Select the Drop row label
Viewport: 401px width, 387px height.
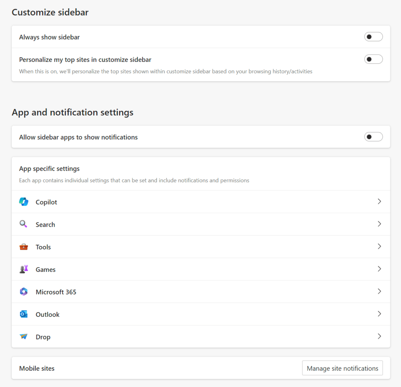[43, 337]
